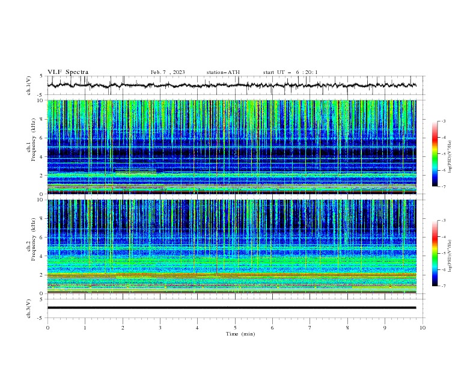Screen dimensions: 476x368
Task: Click the "-5" tick on ch.1 colorbar
Action: coord(443,154)
